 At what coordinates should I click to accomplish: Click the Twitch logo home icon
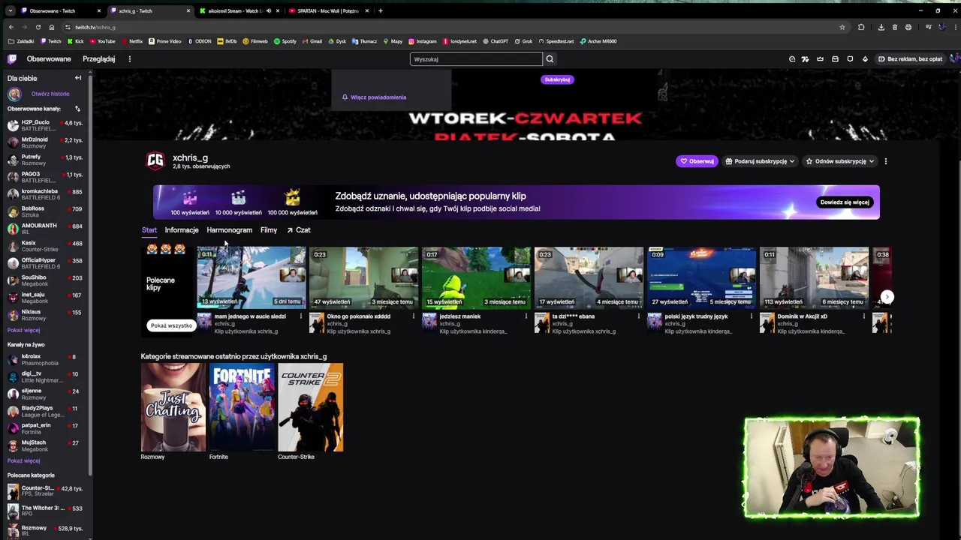click(x=12, y=58)
